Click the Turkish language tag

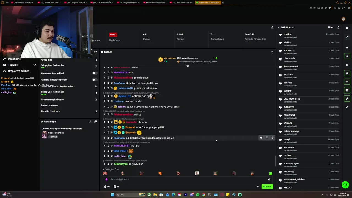point(53,137)
